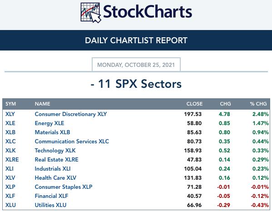This screenshot has width=272, height=212.
Task: Click the Financial XLF link
Action: tap(51, 196)
